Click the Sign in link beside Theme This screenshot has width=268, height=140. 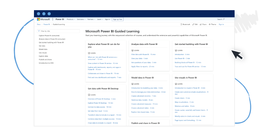(221, 24)
